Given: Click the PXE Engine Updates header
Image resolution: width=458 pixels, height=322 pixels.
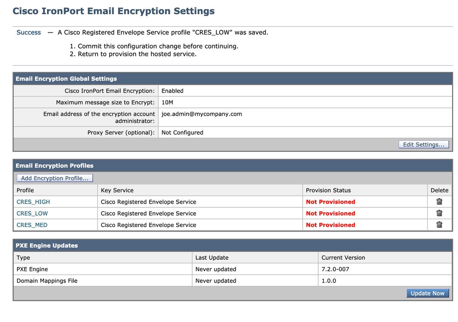Looking at the screenshot, I should (47, 245).
